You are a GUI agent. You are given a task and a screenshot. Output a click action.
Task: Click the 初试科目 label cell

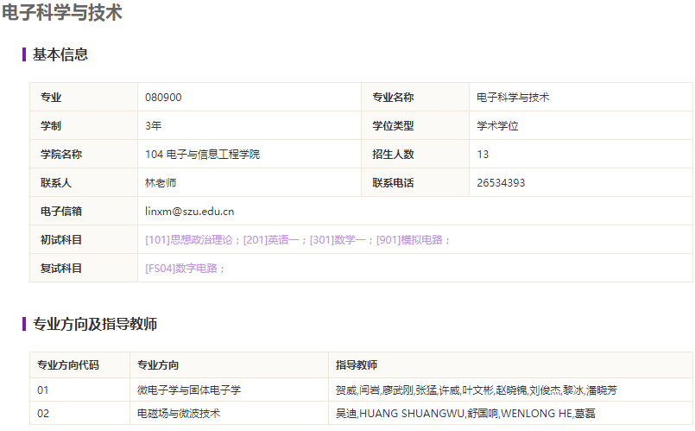click(x=84, y=239)
